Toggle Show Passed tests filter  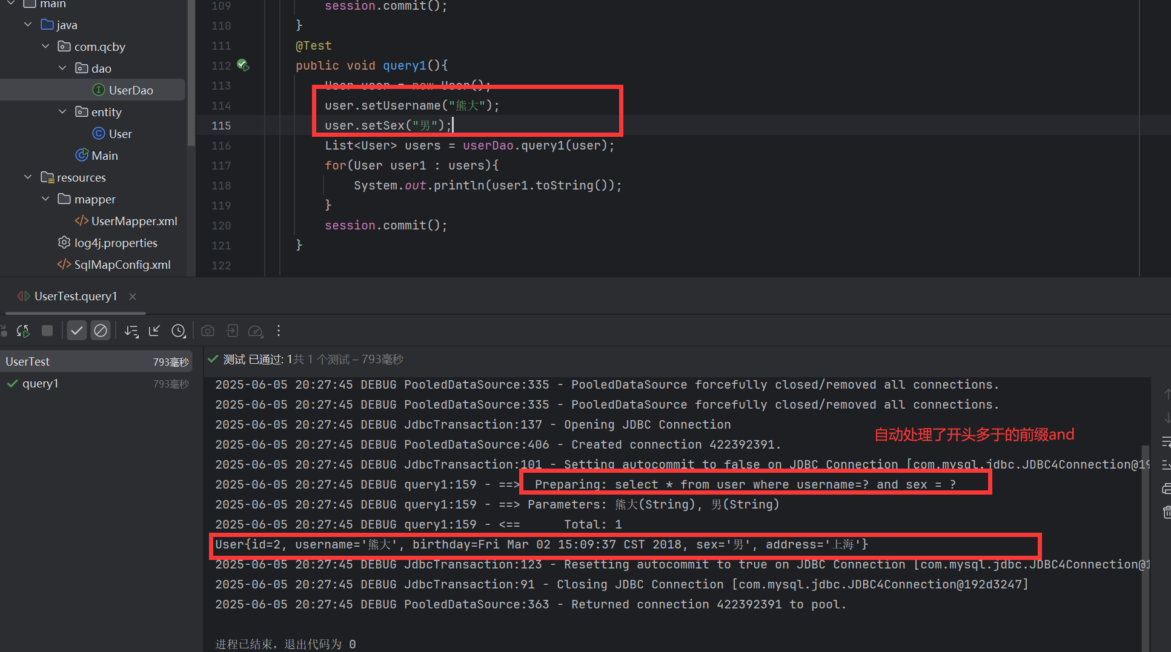click(77, 331)
